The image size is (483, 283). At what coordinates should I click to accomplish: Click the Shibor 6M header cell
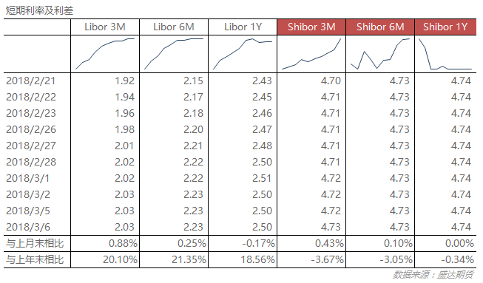tap(380, 27)
